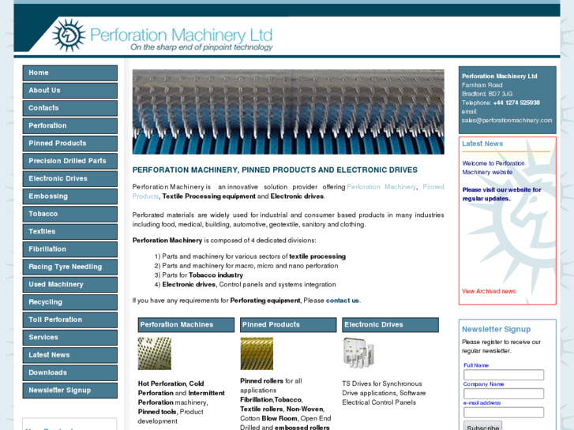Go to Services page
Image resolution: width=574 pixels, height=430 pixels.
70,338
